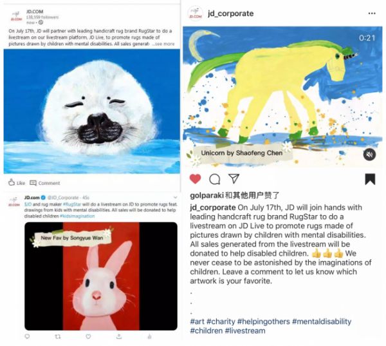
Task: Open the jd_corporate profile avatar
Action: (x=195, y=14)
